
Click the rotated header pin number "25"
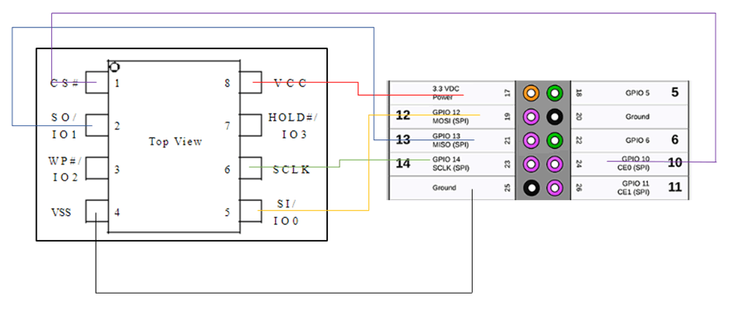pos(508,188)
